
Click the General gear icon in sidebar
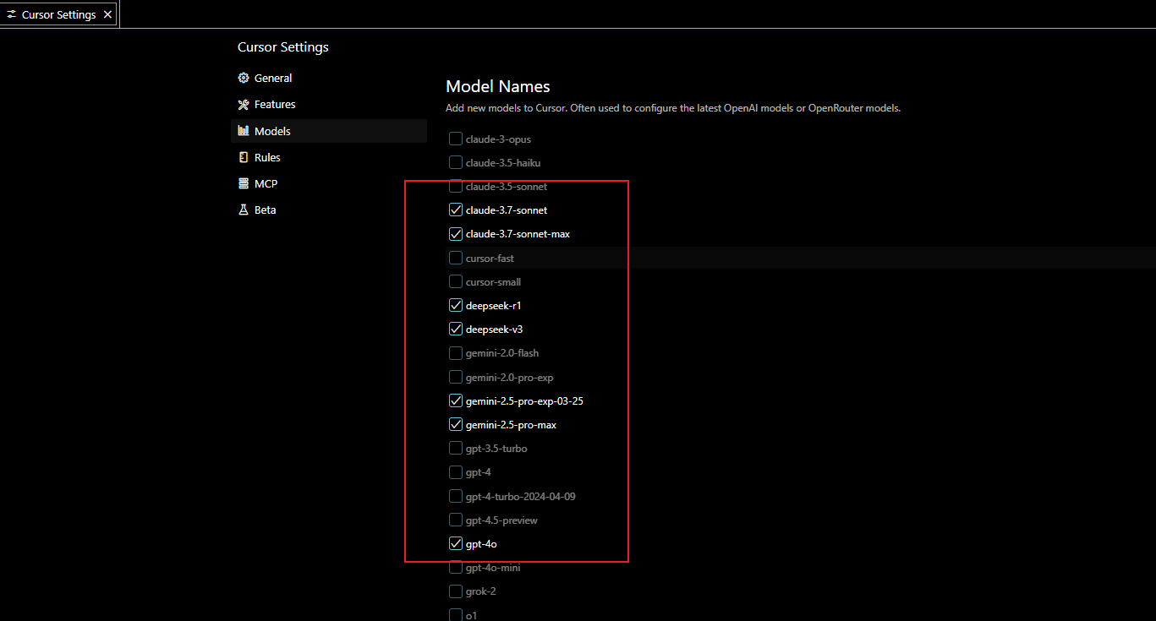244,78
